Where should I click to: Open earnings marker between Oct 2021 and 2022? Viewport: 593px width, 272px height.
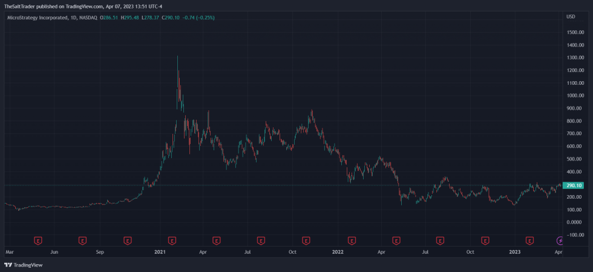click(306, 240)
